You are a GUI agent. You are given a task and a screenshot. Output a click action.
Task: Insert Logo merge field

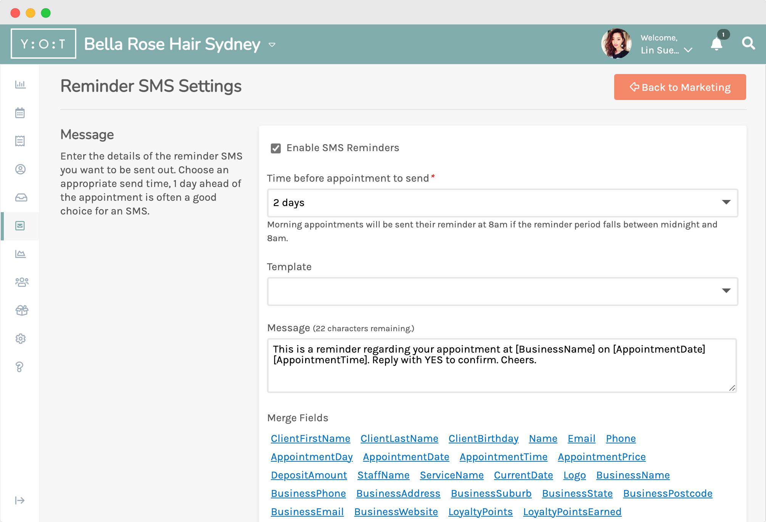(x=574, y=475)
